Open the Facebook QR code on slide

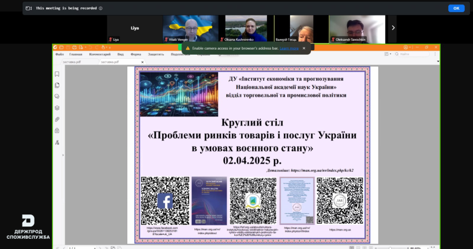tap(165, 201)
